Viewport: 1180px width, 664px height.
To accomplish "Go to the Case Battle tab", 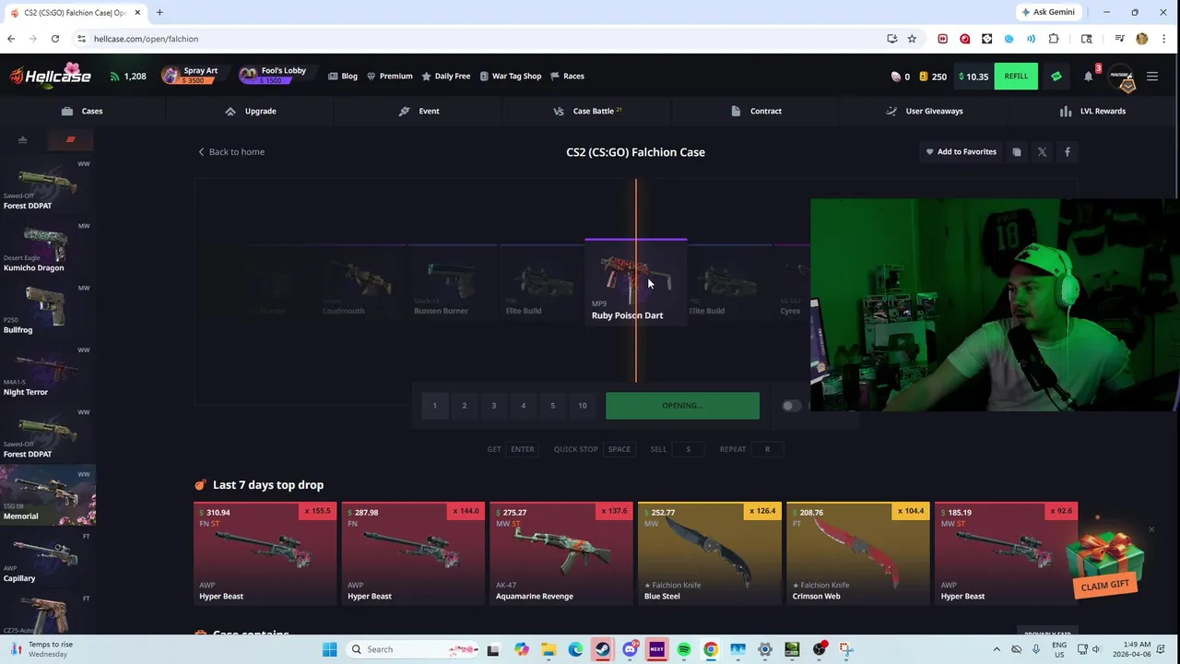I will (587, 111).
